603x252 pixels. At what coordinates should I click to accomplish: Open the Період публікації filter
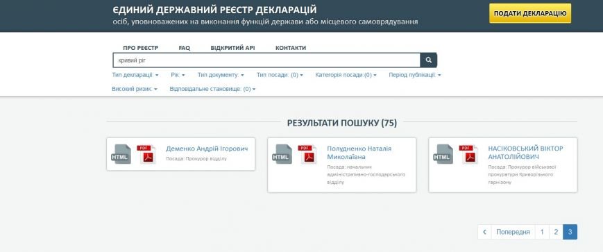click(x=415, y=75)
